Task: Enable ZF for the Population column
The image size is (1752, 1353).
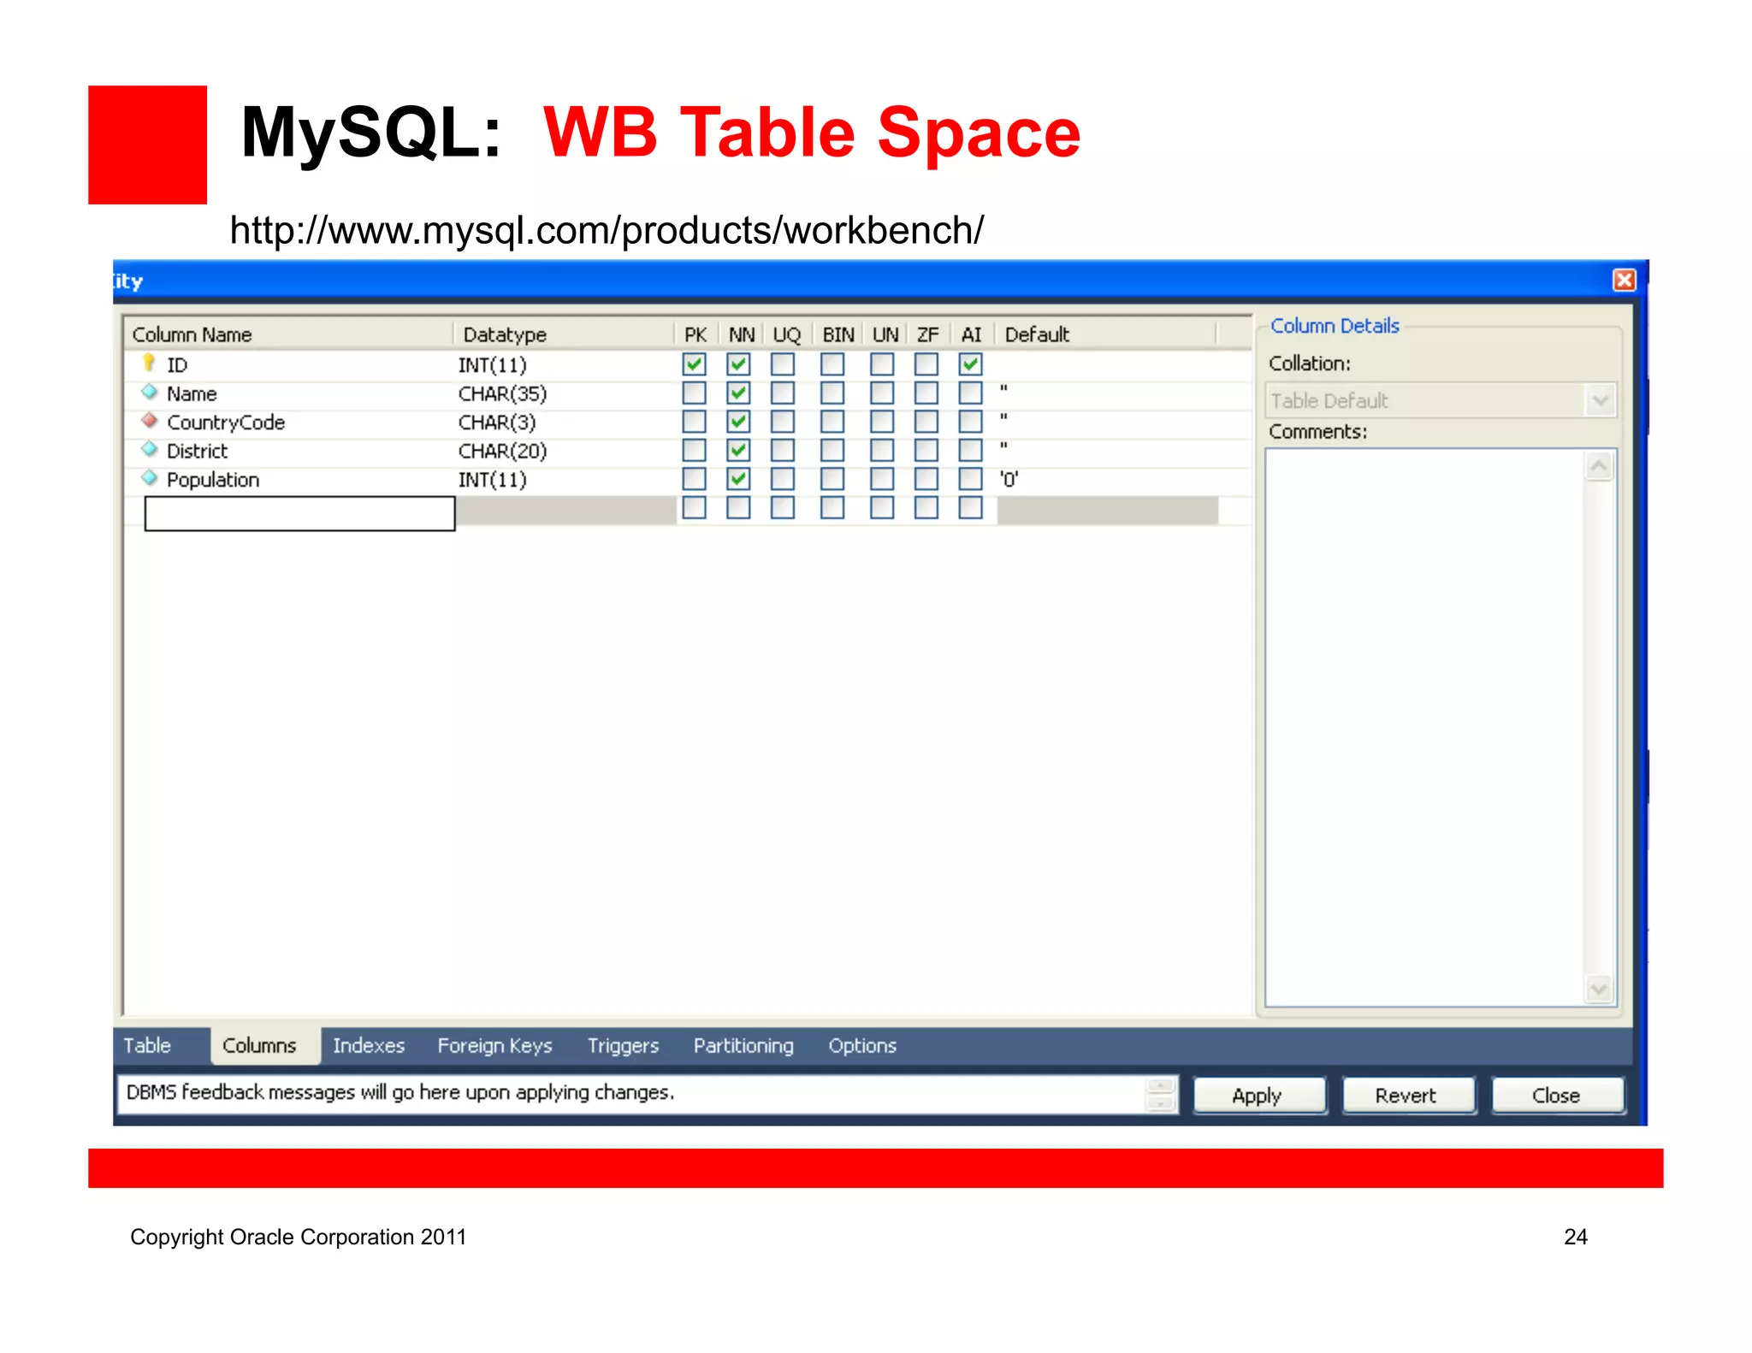Action: (926, 479)
